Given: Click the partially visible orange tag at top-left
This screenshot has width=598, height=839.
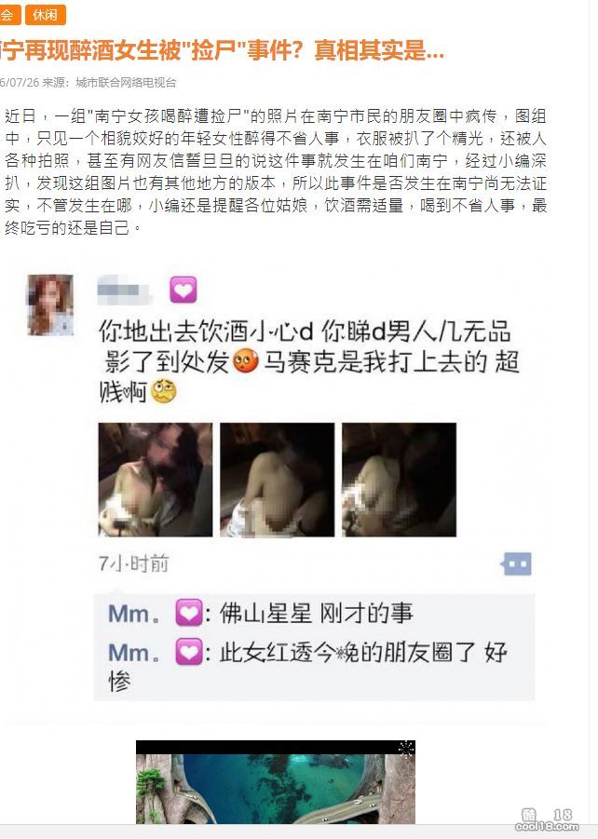Looking at the screenshot, I should (x=9, y=15).
